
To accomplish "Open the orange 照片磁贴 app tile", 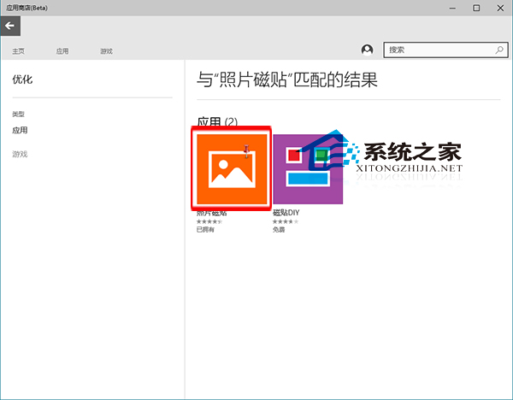I will (x=232, y=168).
